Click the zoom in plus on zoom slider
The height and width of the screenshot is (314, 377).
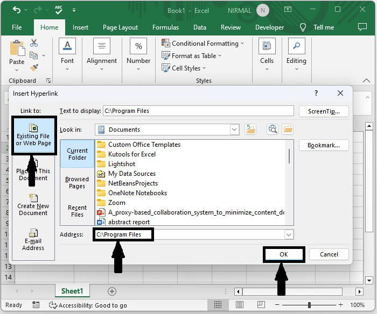pos(341,305)
